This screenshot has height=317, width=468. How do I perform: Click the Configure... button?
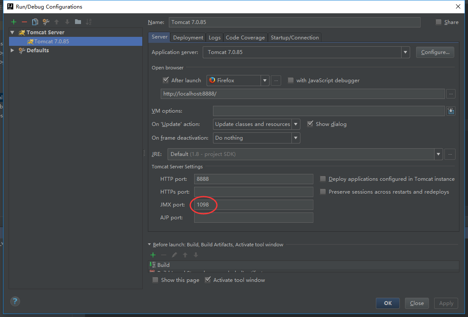coord(435,52)
